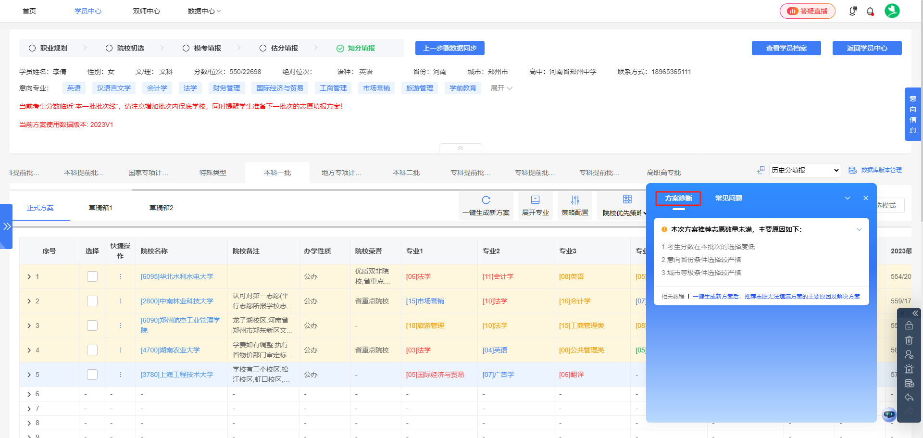Expand the 意向专业 list with 展开
The height and width of the screenshot is (438, 923).
point(501,88)
